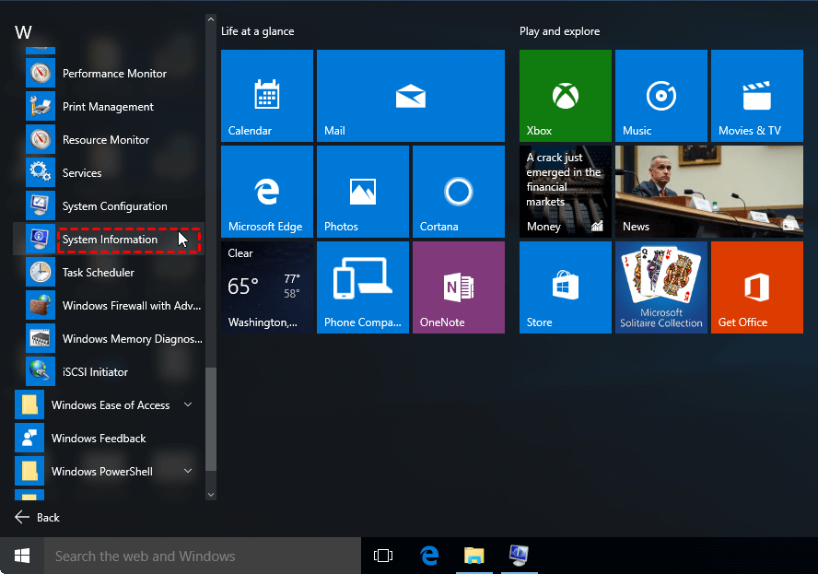Click the scroll down arrow in app list
The width and height of the screenshot is (818, 574).
[x=211, y=495]
